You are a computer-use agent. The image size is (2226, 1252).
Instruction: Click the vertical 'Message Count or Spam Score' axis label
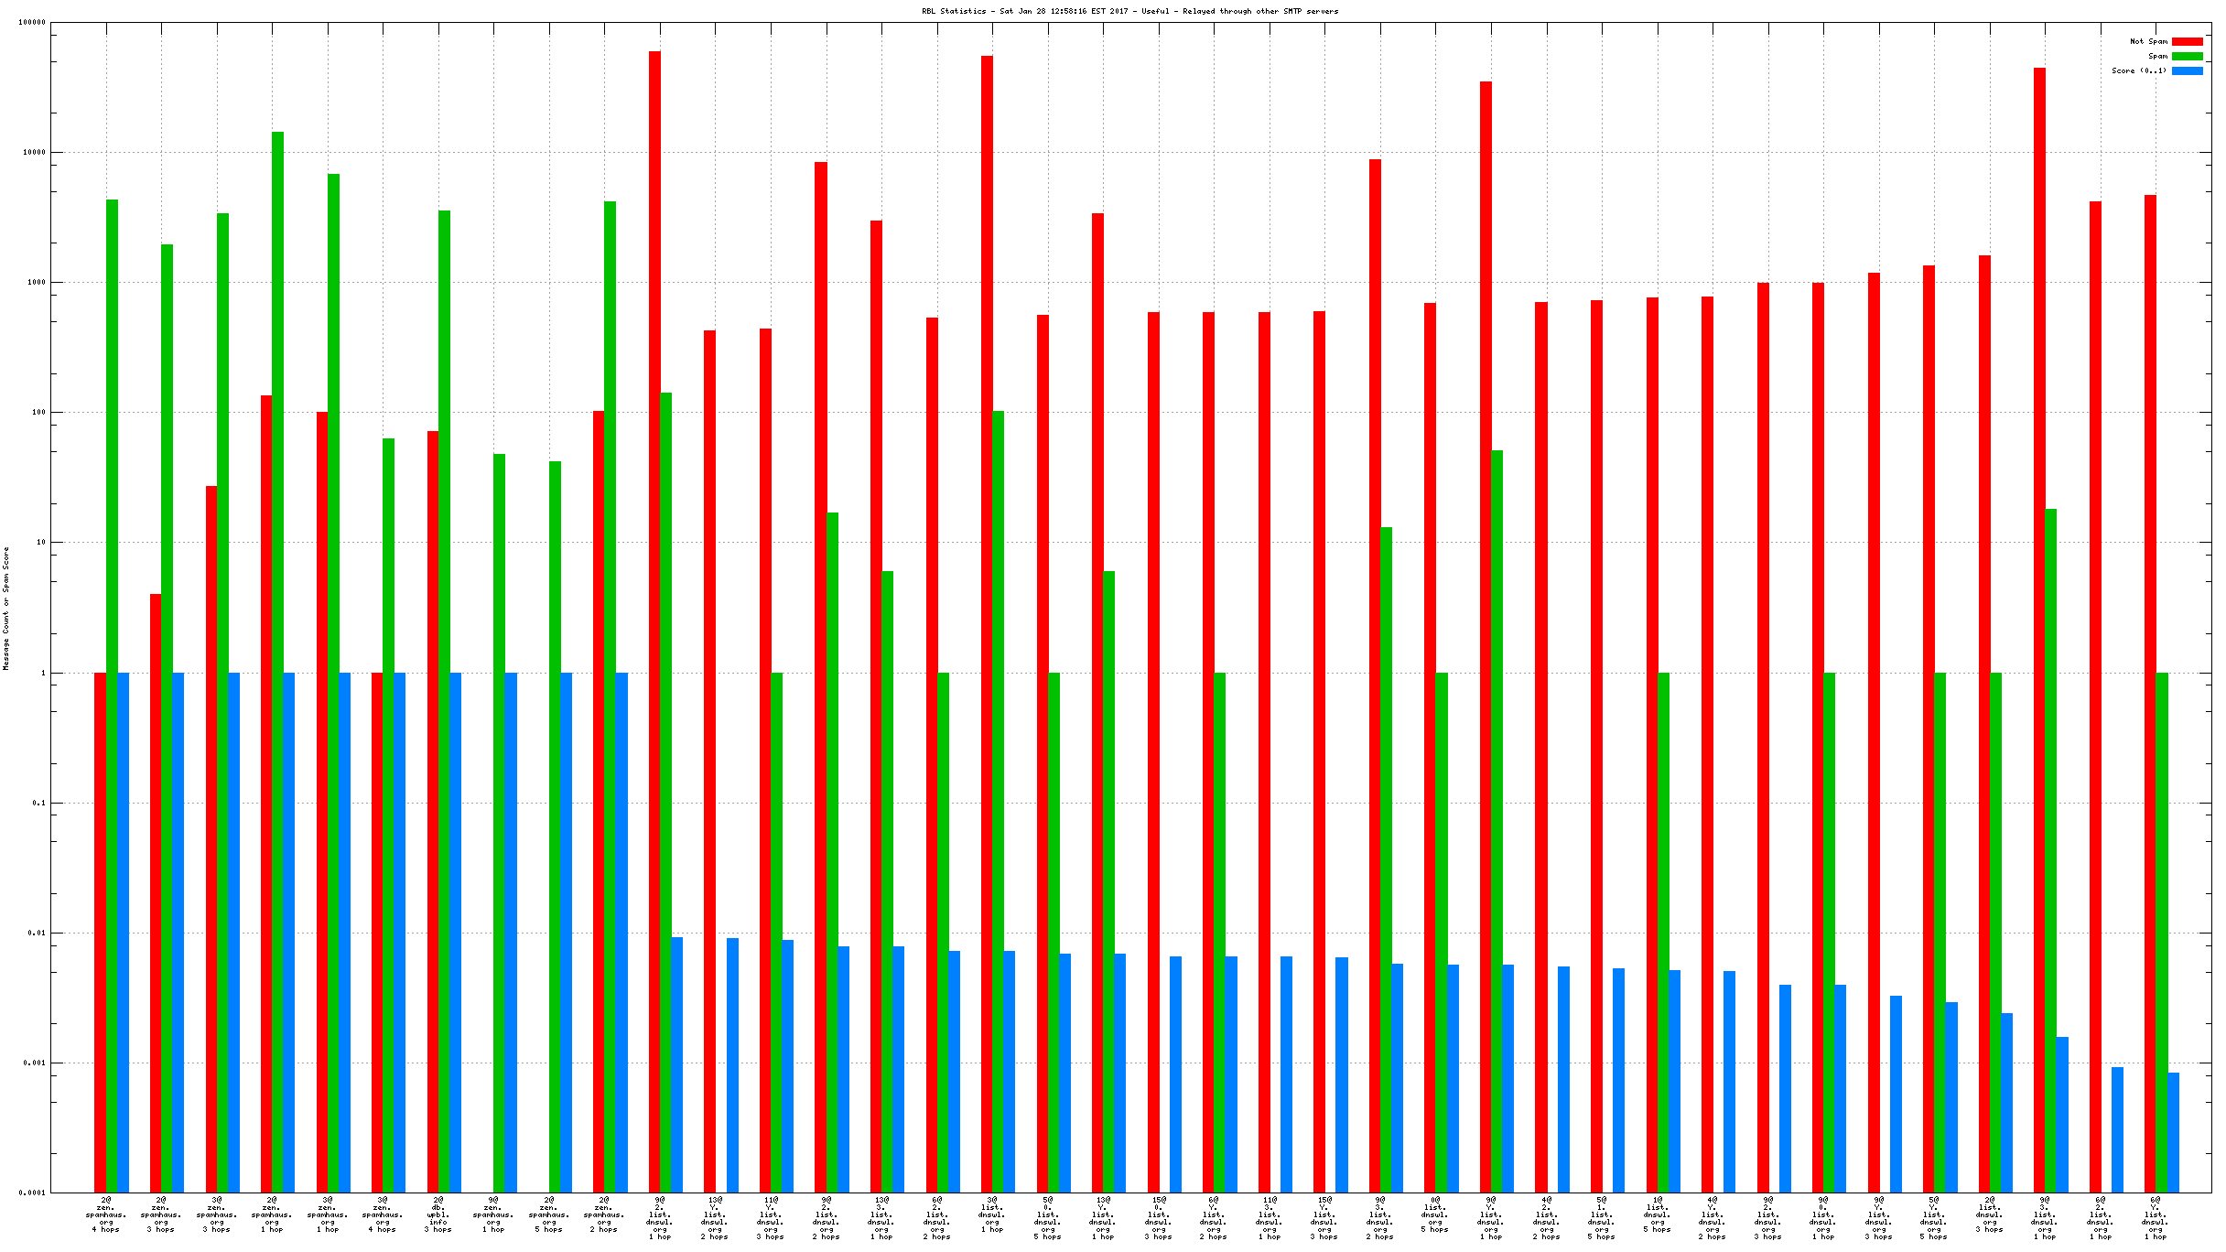pyautogui.click(x=6, y=608)
